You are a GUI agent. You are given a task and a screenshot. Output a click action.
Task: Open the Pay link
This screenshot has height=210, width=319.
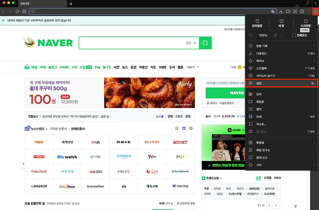[98, 67]
